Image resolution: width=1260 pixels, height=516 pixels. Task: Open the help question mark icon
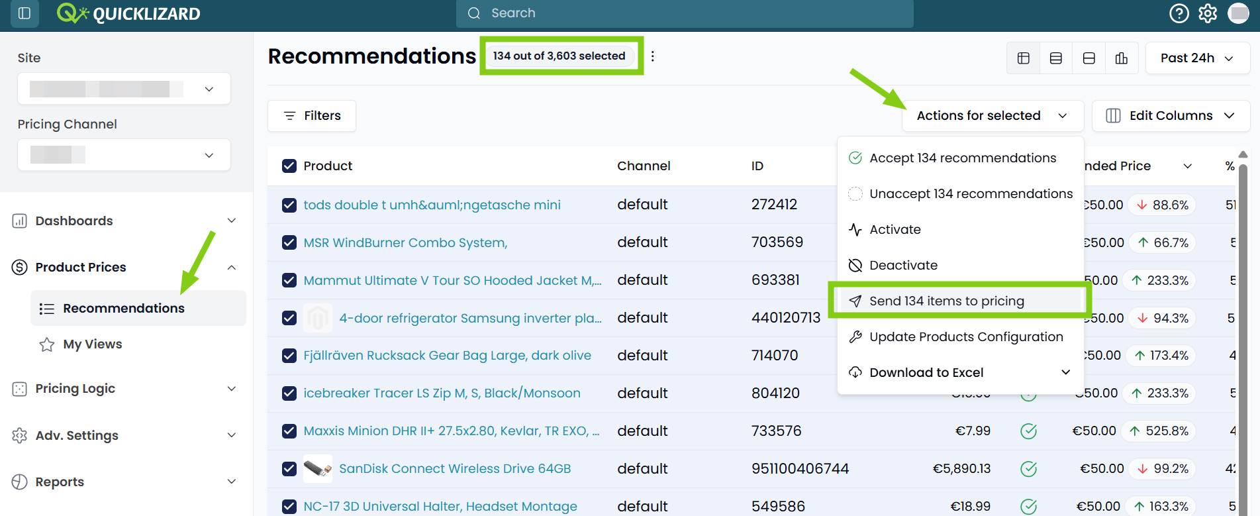click(1179, 13)
